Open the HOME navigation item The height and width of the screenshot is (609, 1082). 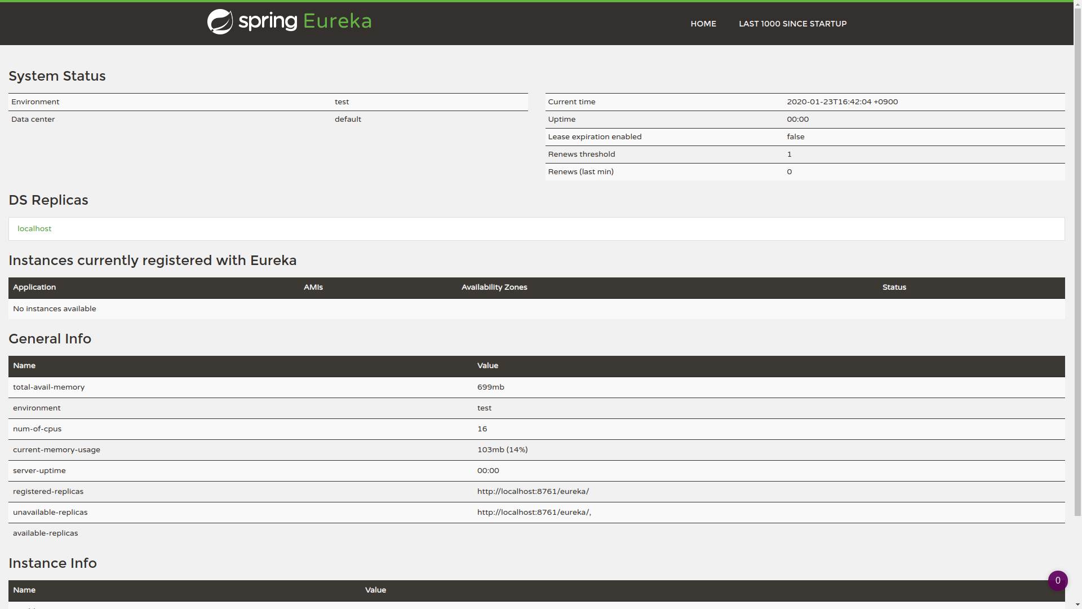pos(703,24)
